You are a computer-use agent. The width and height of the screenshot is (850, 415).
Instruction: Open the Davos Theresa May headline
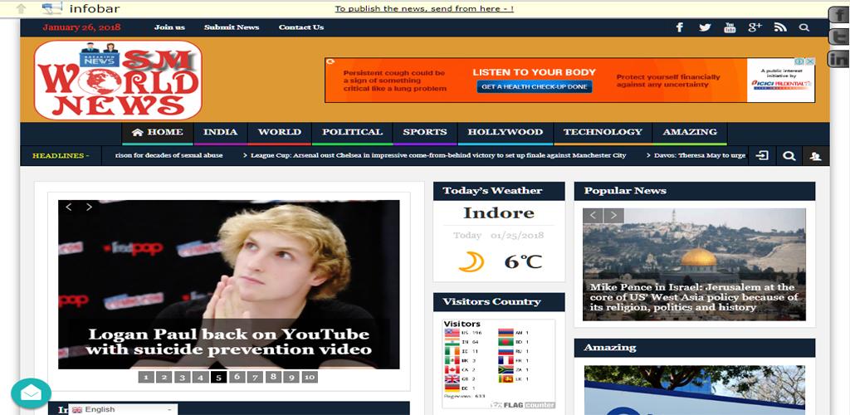point(699,155)
